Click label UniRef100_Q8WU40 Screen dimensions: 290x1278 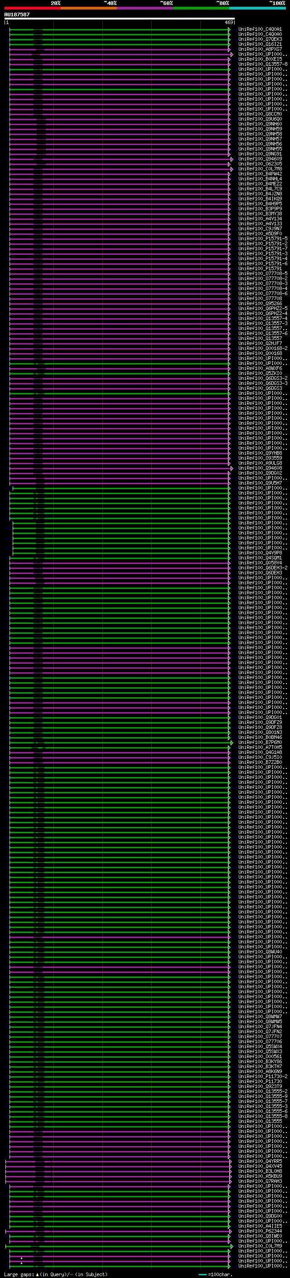(x=260, y=952)
